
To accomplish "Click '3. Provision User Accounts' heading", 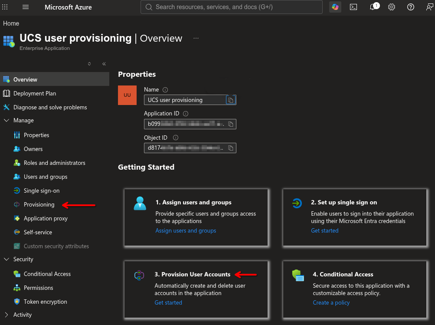I will pos(192,274).
